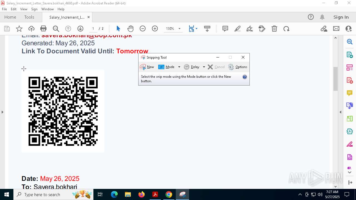
Task: Open the Comment tool in right pane
Action: [350, 93]
